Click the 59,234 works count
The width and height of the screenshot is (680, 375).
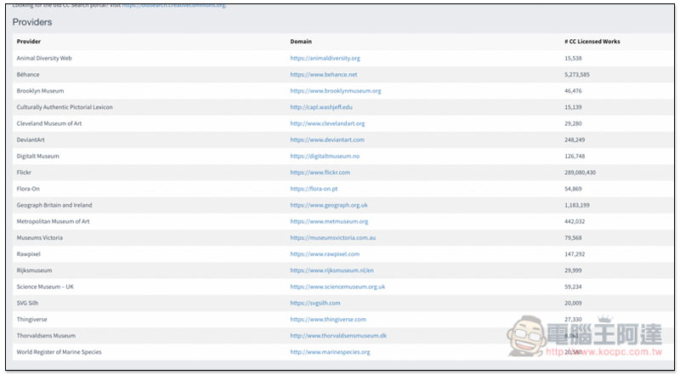tap(573, 287)
